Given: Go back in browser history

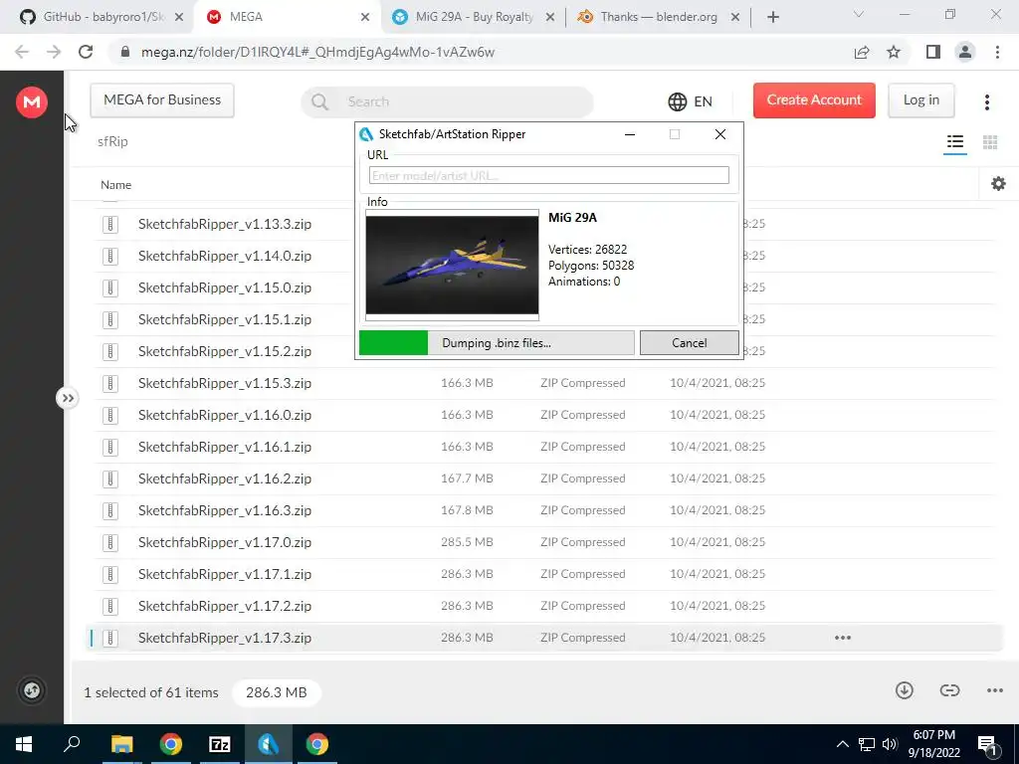Looking at the screenshot, I should click(x=22, y=52).
